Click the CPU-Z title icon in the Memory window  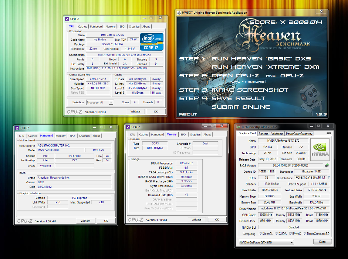(128, 127)
